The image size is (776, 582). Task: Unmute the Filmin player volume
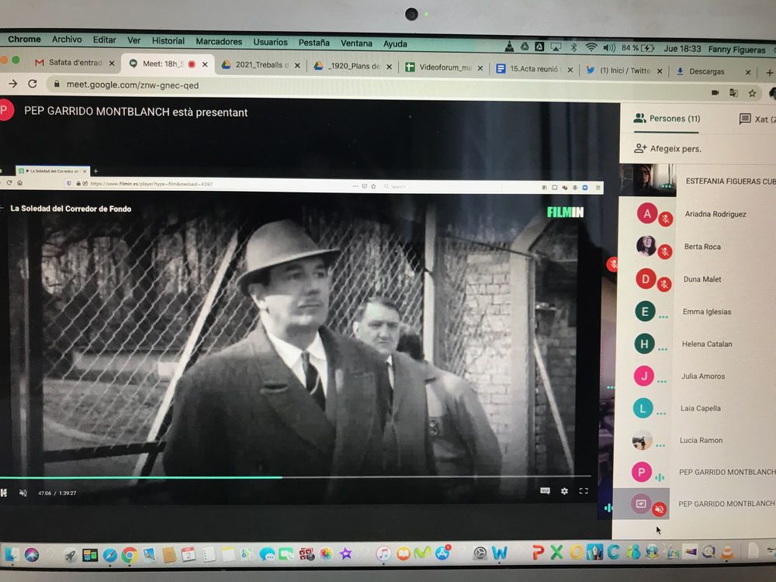click(x=23, y=493)
